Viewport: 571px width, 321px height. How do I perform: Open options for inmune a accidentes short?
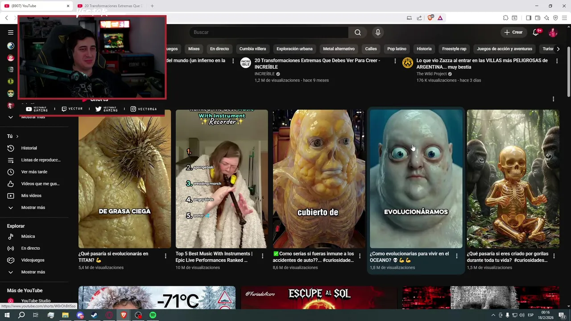pyautogui.click(x=360, y=256)
